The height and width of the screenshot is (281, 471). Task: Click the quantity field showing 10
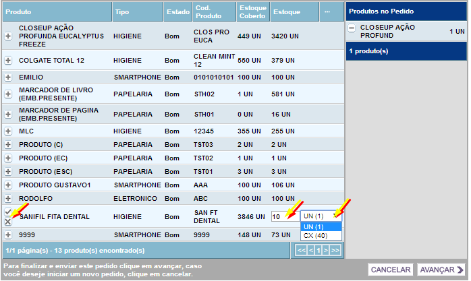pos(285,216)
